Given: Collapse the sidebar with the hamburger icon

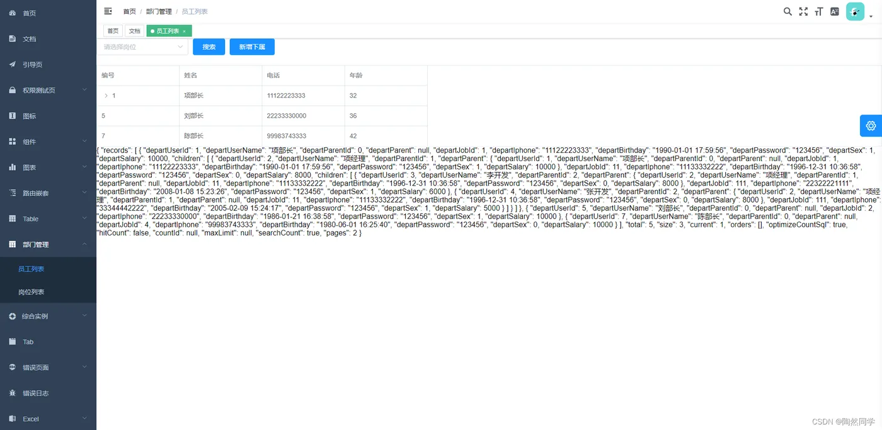Looking at the screenshot, I should click(x=108, y=11).
